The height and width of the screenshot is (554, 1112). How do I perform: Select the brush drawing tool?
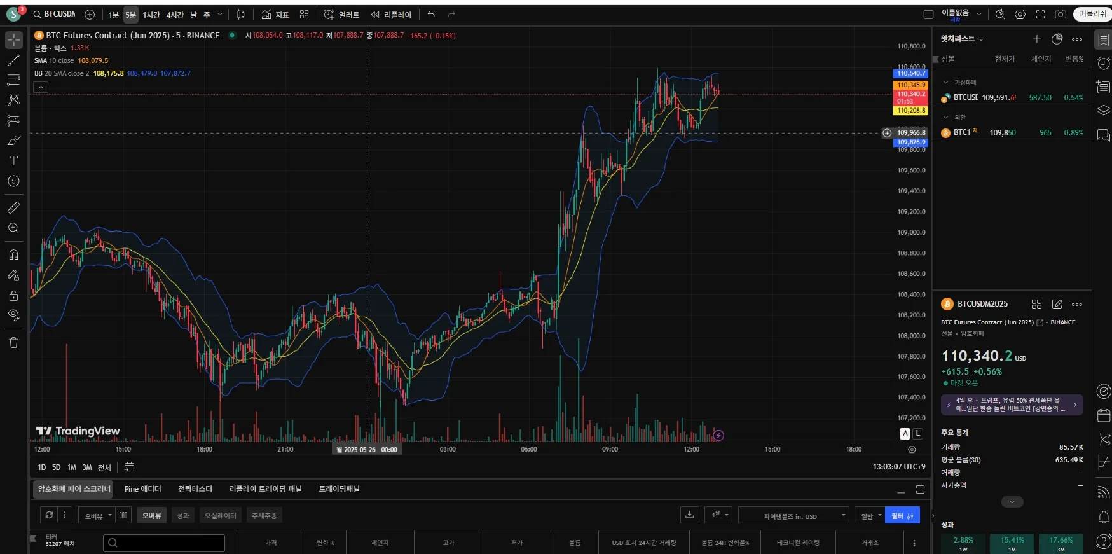pyautogui.click(x=13, y=141)
